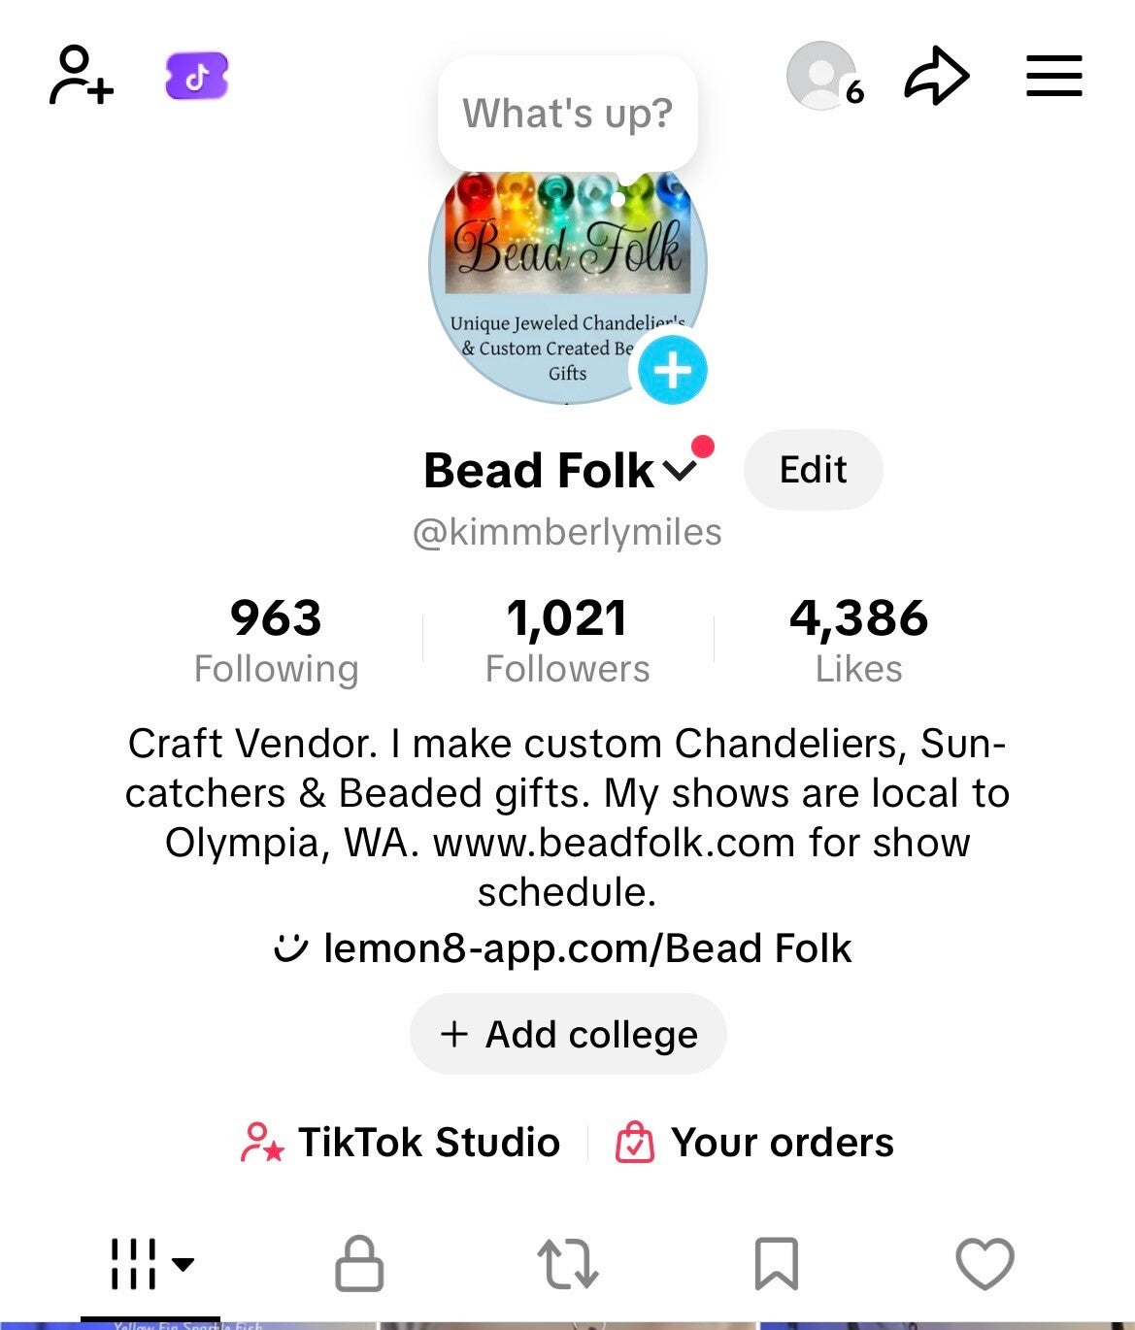Viewport: 1135px width, 1330px height.
Task: Tap the add friends icon
Action: click(x=81, y=75)
